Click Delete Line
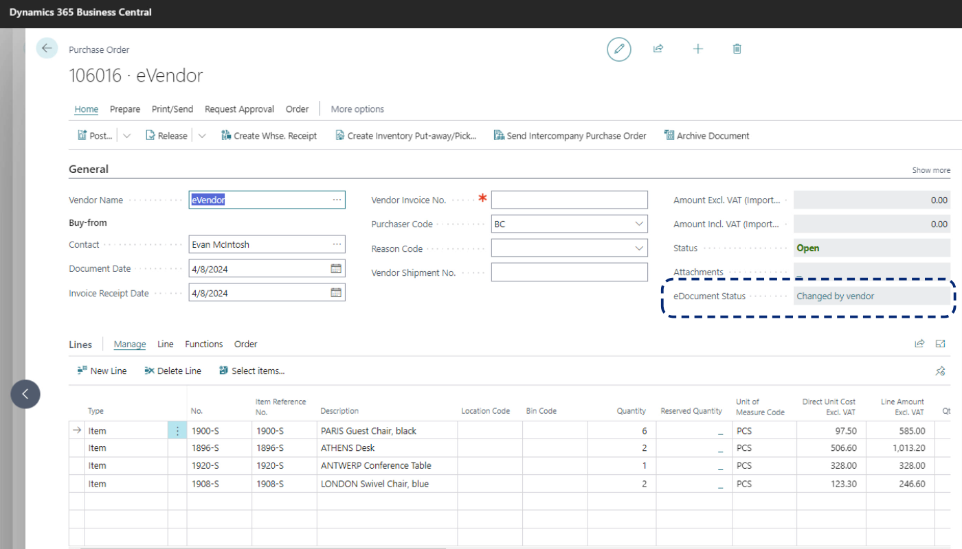Image resolution: width=962 pixels, height=549 pixels. [x=172, y=371]
